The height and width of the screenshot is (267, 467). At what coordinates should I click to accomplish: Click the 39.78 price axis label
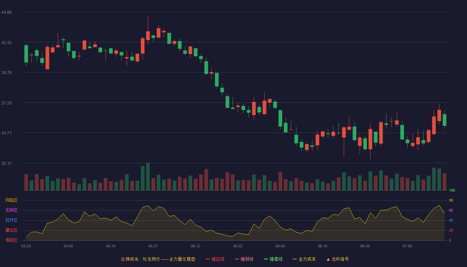coord(6,73)
